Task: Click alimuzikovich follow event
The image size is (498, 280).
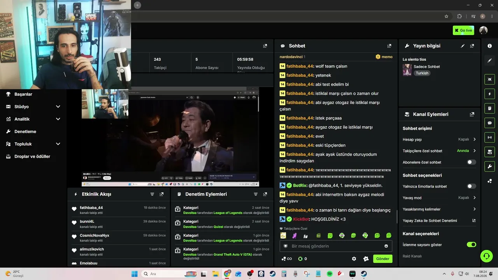Action: (x=119, y=252)
